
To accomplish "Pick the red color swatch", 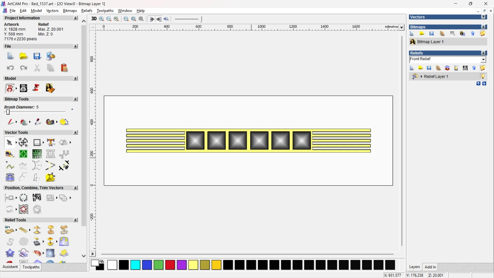I will click(170, 265).
